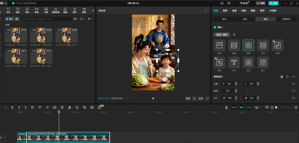Choose the 文字 text mask shape
299x143 pixels.
click(x=234, y=62)
